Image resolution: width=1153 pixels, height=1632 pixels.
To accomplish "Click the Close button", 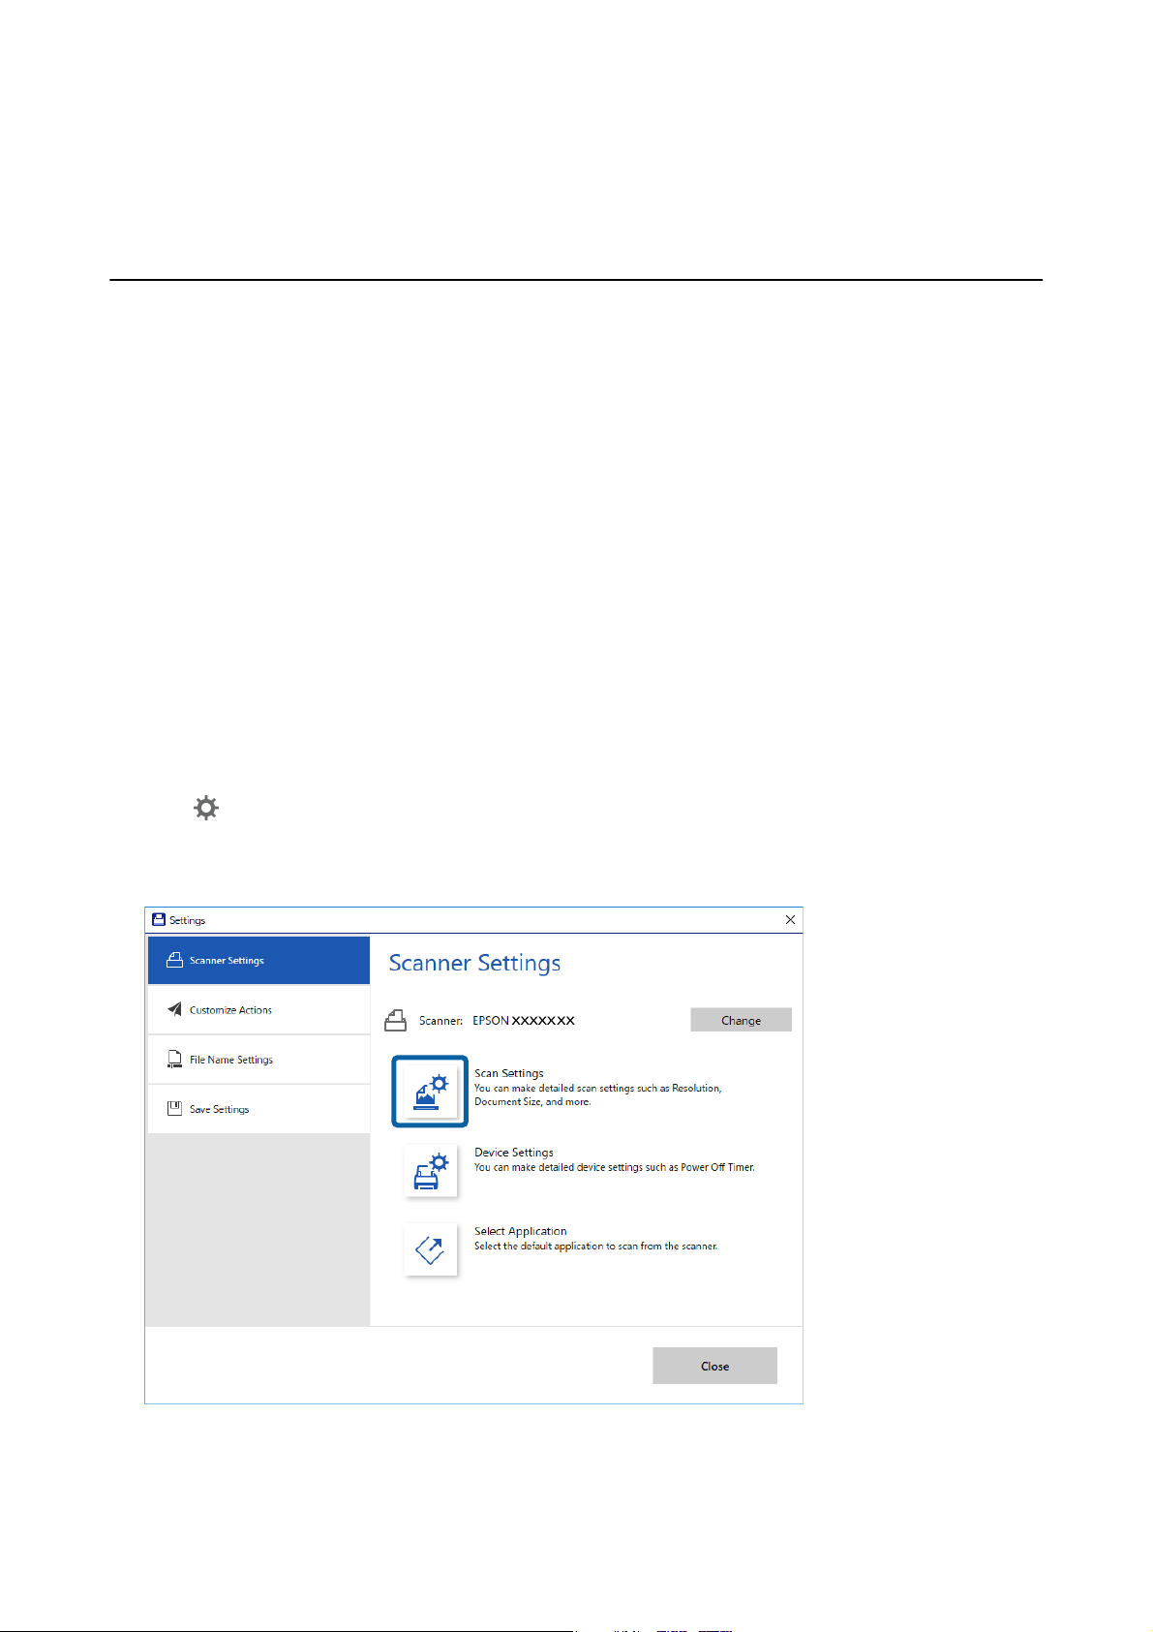I will (x=714, y=1366).
